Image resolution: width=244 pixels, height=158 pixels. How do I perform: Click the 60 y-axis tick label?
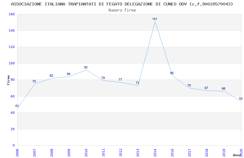(x=13, y=96)
